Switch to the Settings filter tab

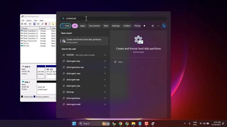tap(116, 26)
